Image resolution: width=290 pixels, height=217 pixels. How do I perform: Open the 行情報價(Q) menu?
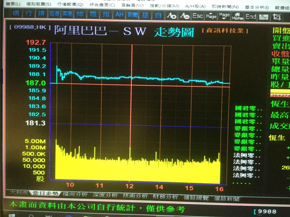click(x=70, y=5)
